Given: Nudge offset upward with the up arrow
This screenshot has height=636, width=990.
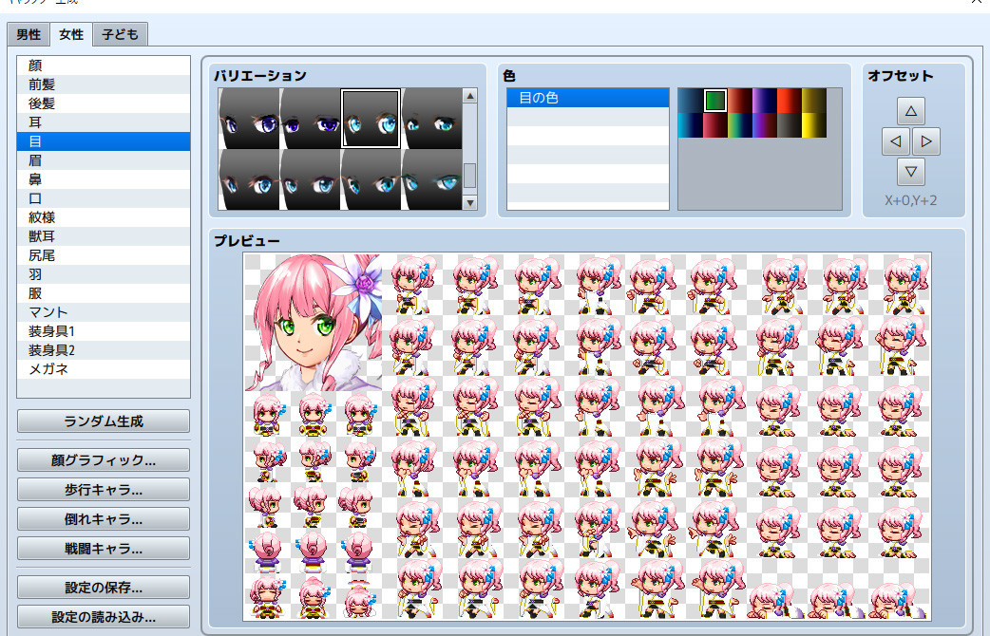Looking at the screenshot, I should click(x=909, y=109).
